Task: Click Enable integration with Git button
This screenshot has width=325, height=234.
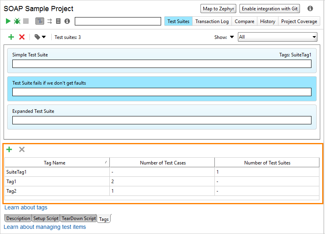Action: click(x=269, y=9)
